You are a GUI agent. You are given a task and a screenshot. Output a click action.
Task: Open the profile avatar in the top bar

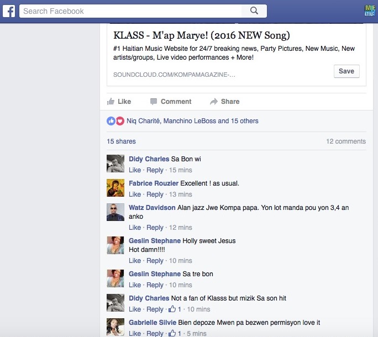[370, 11]
